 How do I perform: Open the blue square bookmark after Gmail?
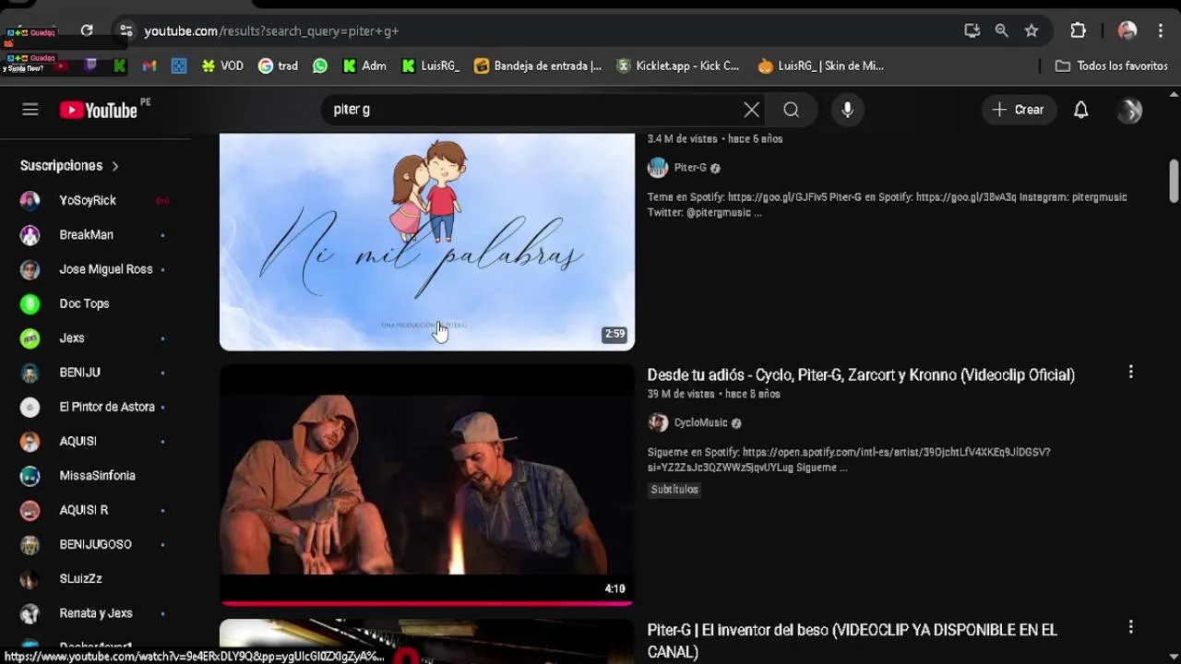tap(179, 65)
